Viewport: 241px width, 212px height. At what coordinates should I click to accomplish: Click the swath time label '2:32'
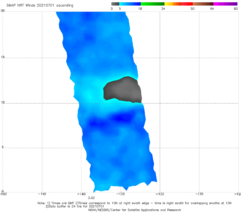(x=91, y=198)
